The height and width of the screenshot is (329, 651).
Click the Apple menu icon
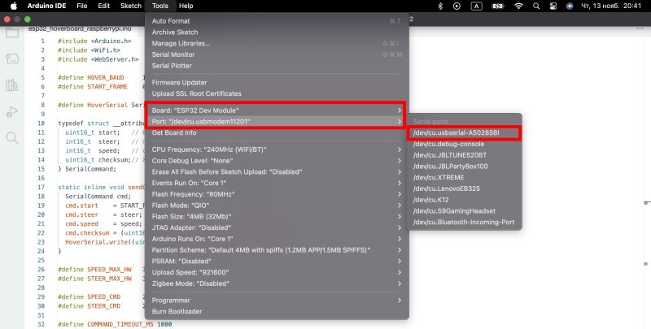click(13, 6)
